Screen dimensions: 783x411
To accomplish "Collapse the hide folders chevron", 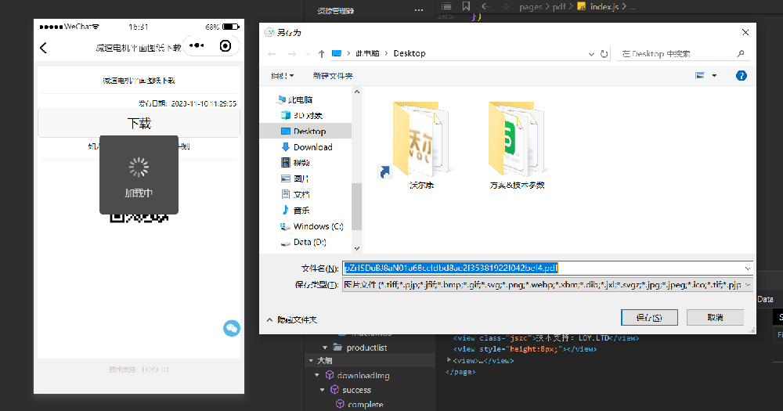I will pyautogui.click(x=270, y=319).
